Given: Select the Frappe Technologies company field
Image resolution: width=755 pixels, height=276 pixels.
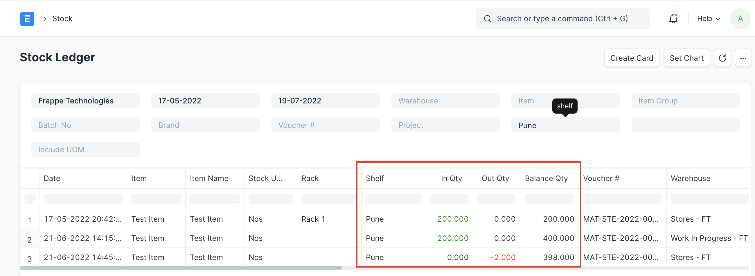Looking at the screenshot, I should click(85, 100).
